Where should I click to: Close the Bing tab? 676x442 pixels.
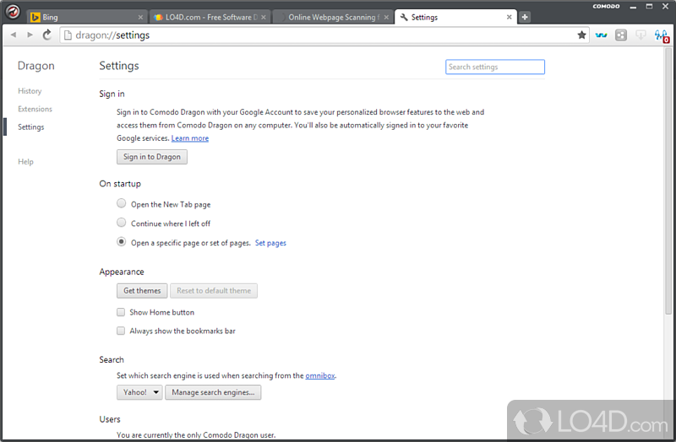pos(140,17)
